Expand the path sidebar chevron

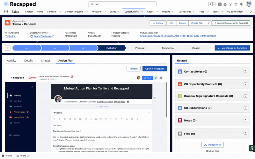8,48
